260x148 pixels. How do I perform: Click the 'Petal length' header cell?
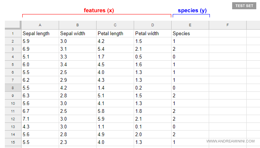[110, 33]
